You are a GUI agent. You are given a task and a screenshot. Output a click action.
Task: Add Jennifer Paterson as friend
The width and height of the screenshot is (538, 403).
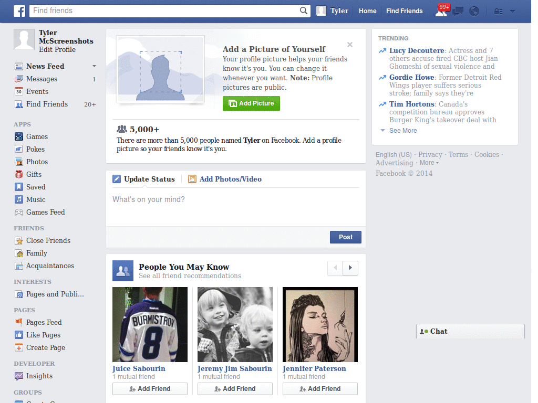320,389
